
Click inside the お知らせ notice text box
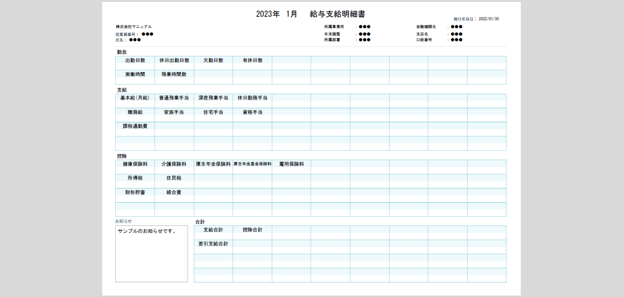point(151,254)
